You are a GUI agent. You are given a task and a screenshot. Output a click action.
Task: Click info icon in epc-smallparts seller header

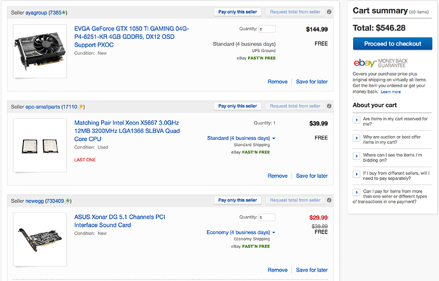pos(330,106)
